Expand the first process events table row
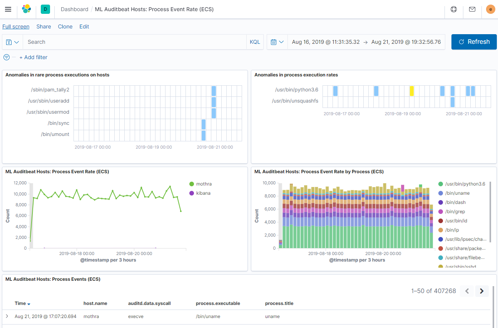 (7, 316)
